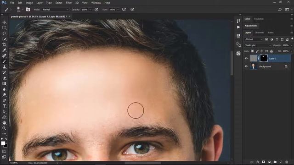Open the Image menu
This screenshot has width=294, height=165.
tap(29, 3)
